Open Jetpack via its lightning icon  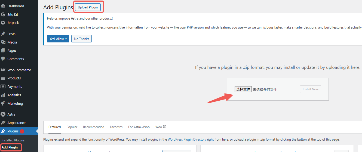(x=3, y=23)
